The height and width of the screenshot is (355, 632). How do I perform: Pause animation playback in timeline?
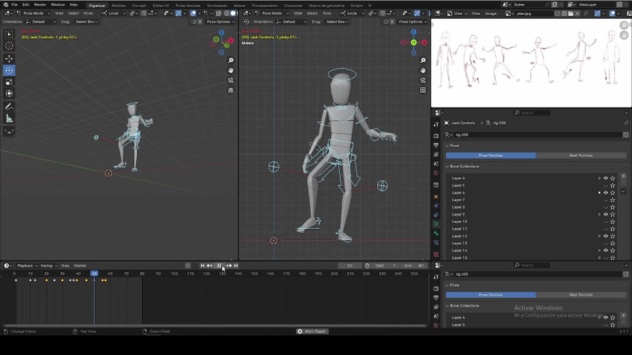(220, 266)
